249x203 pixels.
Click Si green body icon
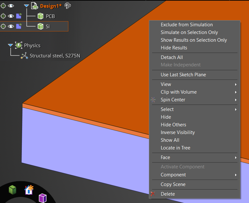point(40,26)
